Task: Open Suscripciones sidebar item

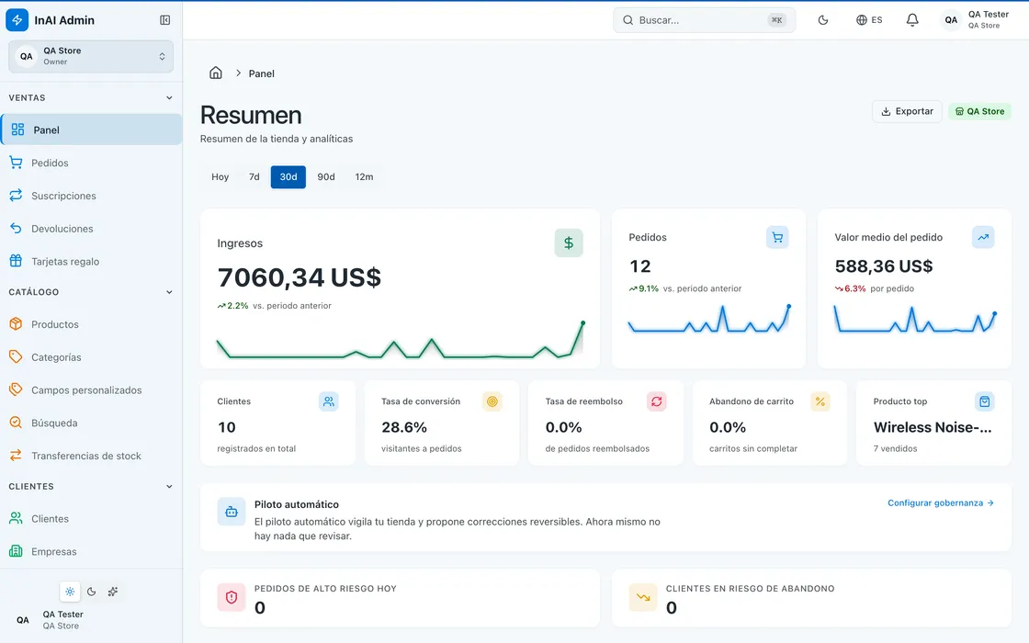Action: tap(91, 196)
